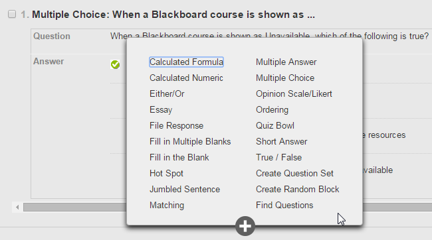Image resolution: width=432 pixels, height=240 pixels.
Task: Add an Essay question
Action: tap(161, 109)
